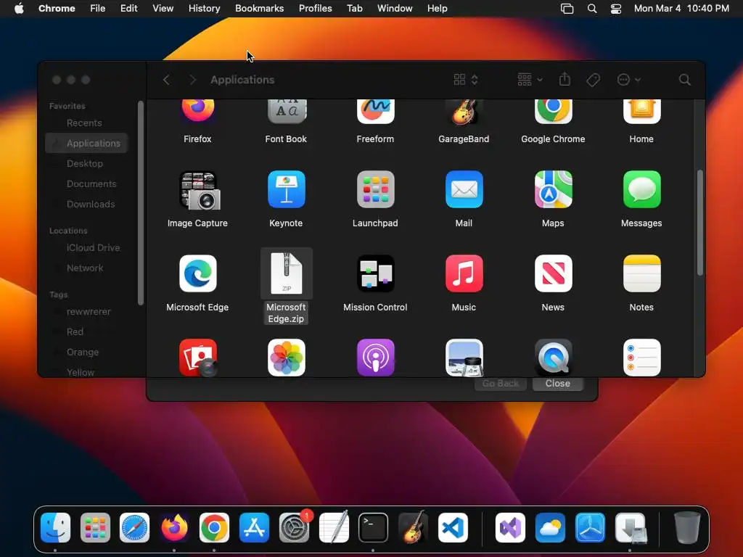Select the Keynote app icon
Screen dimensions: 743x557
click(286, 189)
